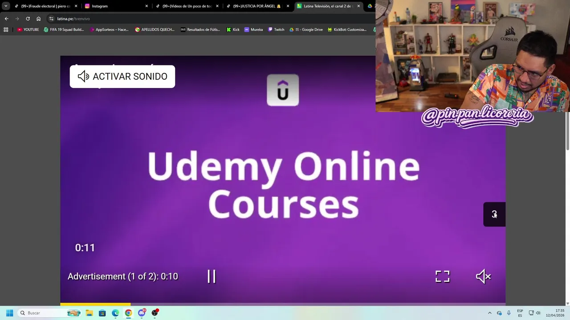Close the JUSTICIA POR ÁNGEL tab
Viewport: 570px width, 320px height.
point(288,6)
